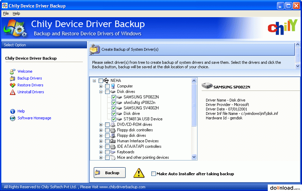Click the driver tree scrollbar thumb

tap(194, 105)
